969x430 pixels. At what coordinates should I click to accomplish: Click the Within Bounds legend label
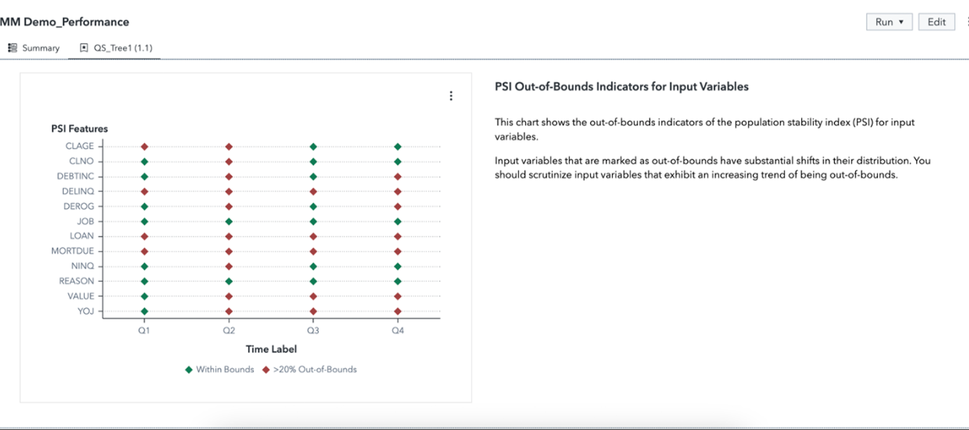[225, 370]
